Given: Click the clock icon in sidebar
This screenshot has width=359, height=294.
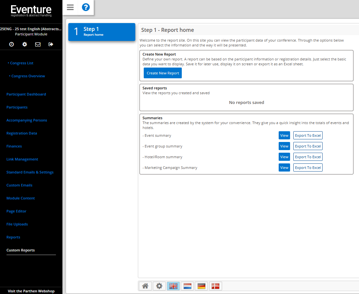Looking at the screenshot, I should (11, 44).
